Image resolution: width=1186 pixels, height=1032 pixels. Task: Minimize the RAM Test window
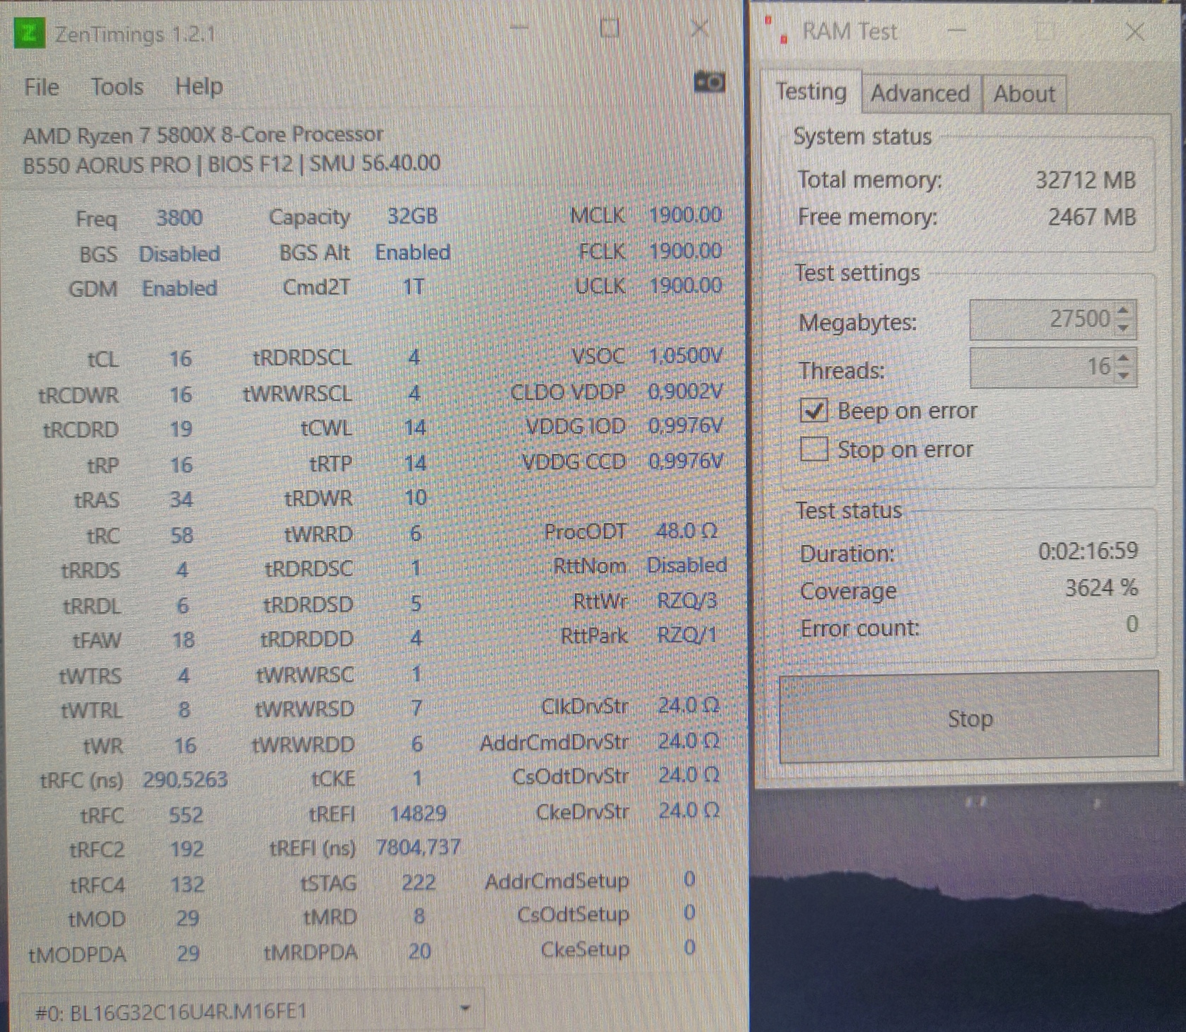click(x=957, y=30)
